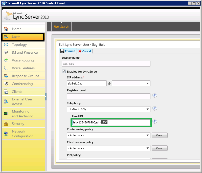Open help bubble next to Telephony
Viewport: 202px width, 173px height.
click(155, 109)
